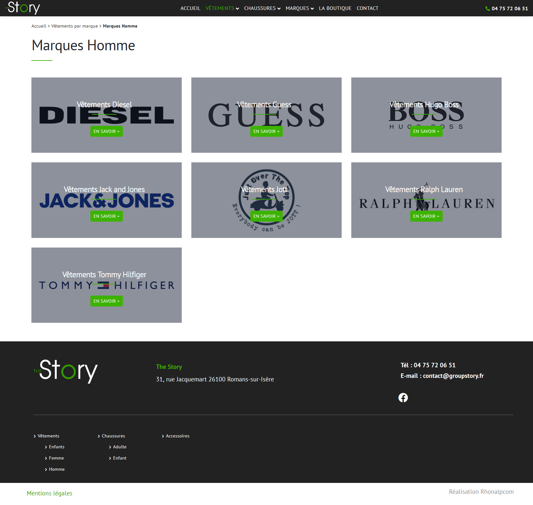The width and height of the screenshot is (533, 505).
Task: Open footer Enfant link under Chaussures
Action: 120,458
